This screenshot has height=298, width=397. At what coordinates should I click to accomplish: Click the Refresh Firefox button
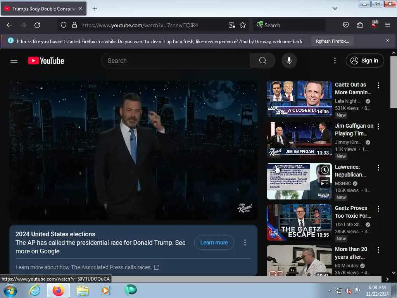332,41
